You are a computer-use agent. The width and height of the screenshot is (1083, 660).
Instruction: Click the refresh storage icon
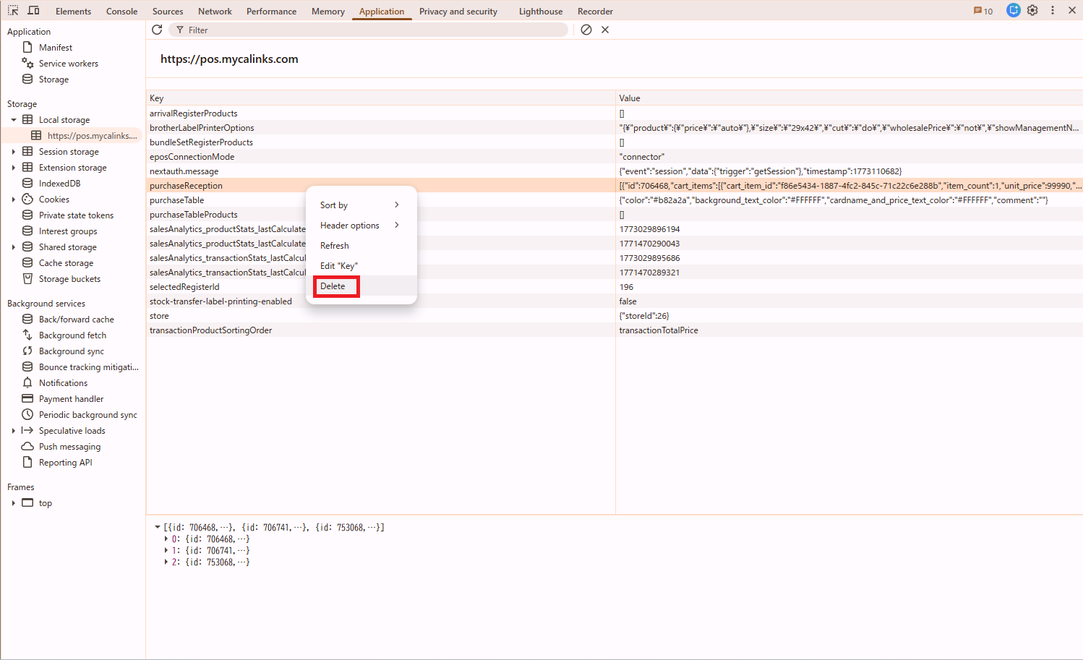pyautogui.click(x=157, y=30)
